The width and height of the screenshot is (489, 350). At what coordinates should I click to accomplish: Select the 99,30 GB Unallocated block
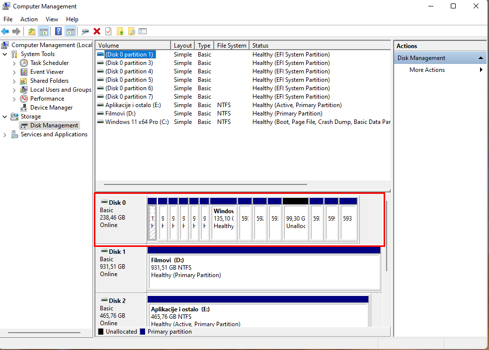pyautogui.click(x=295, y=219)
